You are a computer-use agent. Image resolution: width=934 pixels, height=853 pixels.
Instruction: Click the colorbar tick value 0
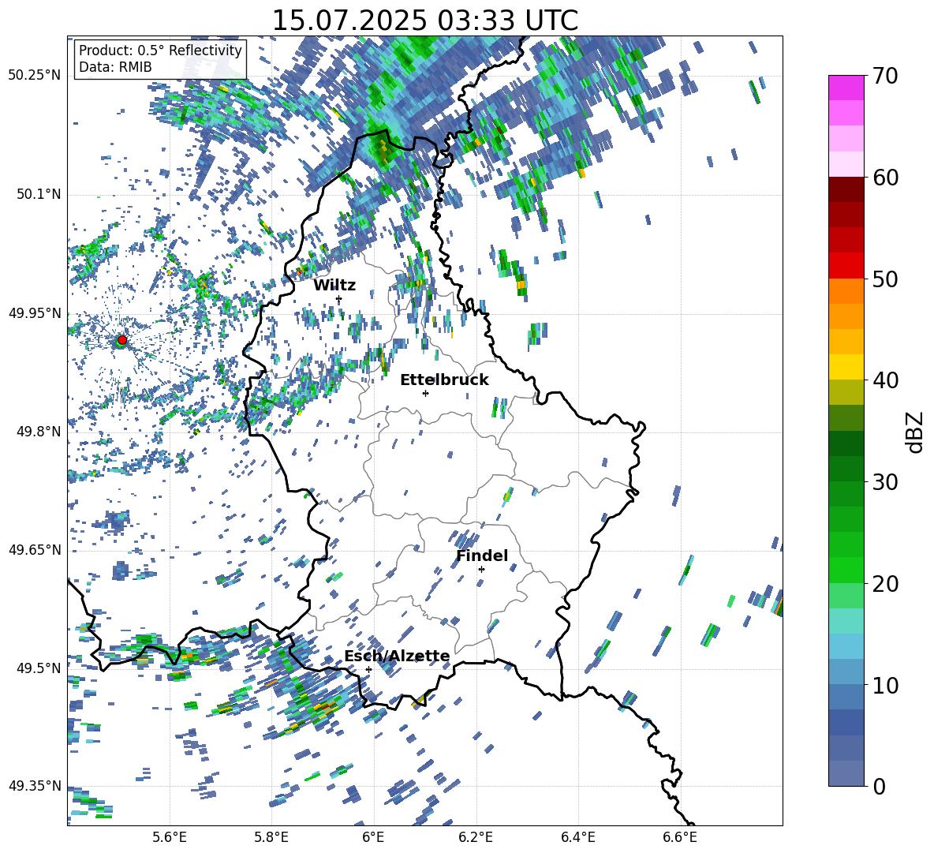pyautogui.click(x=878, y=786)
